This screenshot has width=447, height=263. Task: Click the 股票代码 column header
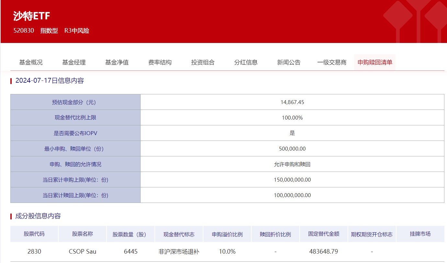point(34,234)
